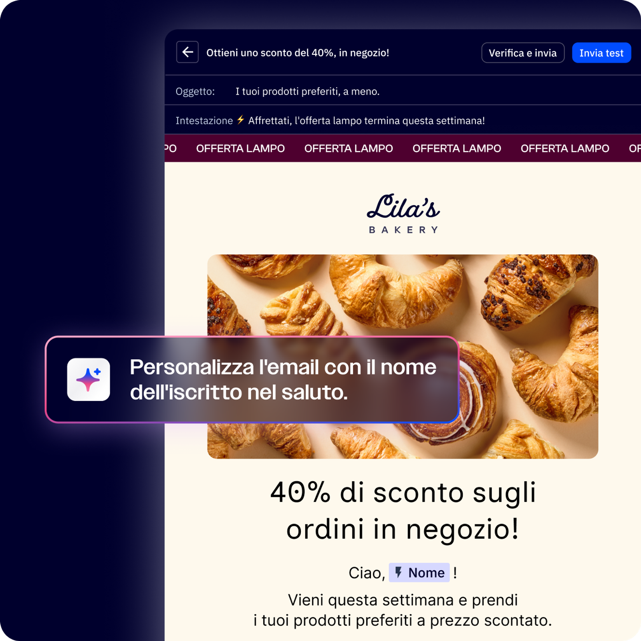The height and width of the screenshot is (641, 641).
Task: Click the bolt icon in the Nome tag
Action: [398, 572]
